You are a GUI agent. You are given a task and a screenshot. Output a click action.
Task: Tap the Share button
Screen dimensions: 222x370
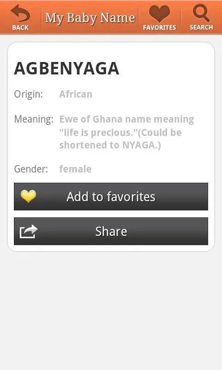111,231
